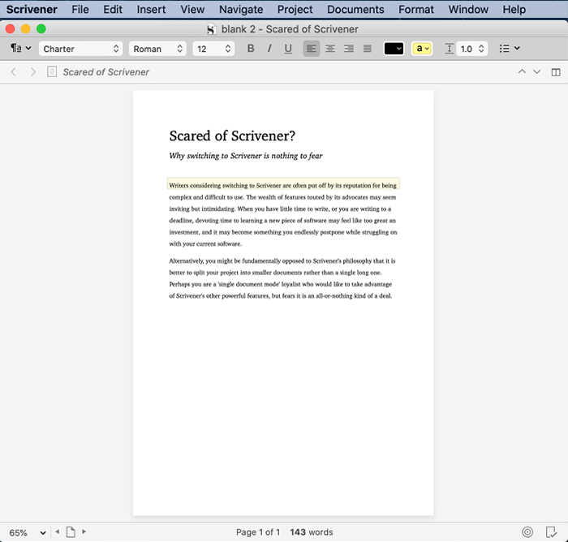Screen dimensions: 568x542
Task: Click the Page 1 of 1 indicator
Action: 258,531
